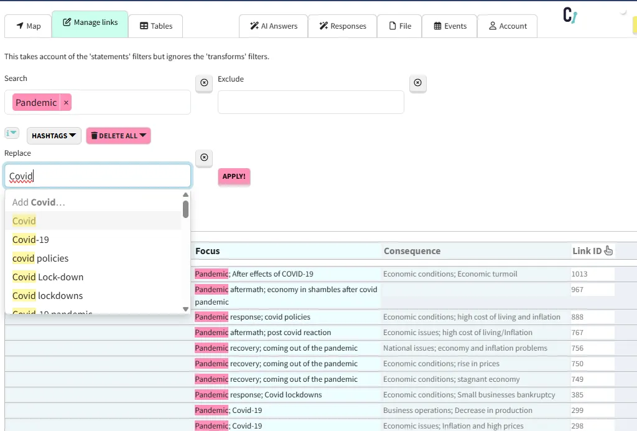Expand the Hashtags dropdown
The width and height of the screenshot is (637, 431).
coord(54,136)
